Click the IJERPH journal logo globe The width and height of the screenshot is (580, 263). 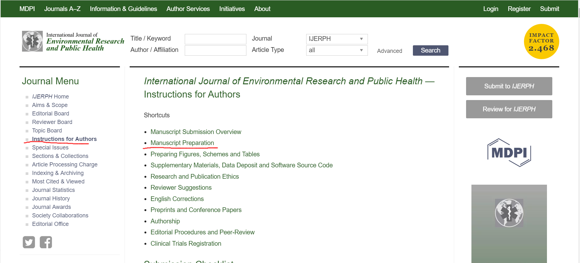click(32, 41)
